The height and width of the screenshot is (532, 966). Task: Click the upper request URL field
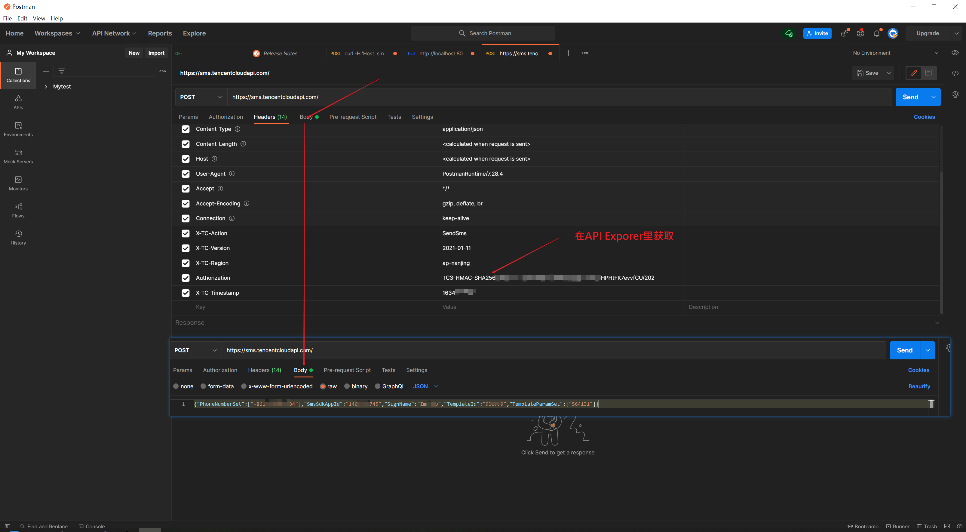(x=559, y=97)
